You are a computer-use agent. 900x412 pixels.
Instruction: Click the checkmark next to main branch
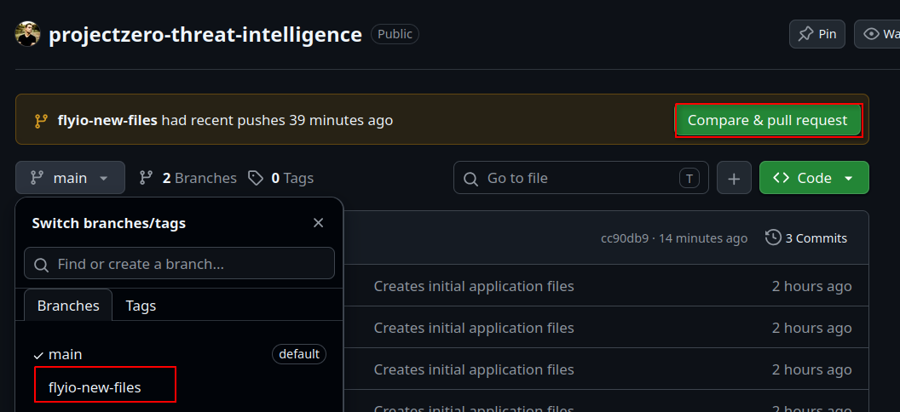click(x=38, y=356)
